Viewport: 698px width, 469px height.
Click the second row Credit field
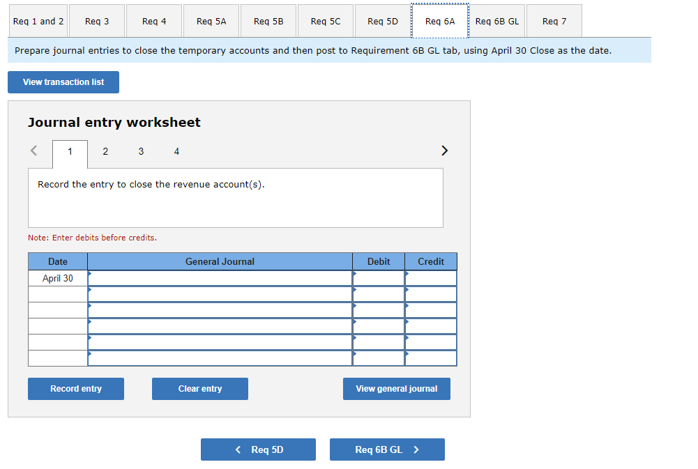(431, 294)
